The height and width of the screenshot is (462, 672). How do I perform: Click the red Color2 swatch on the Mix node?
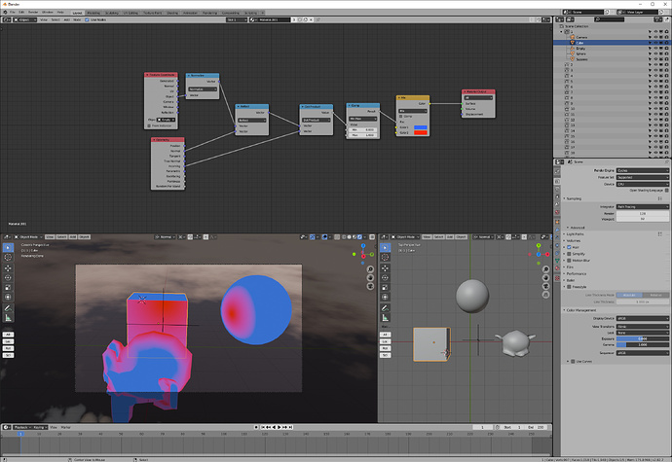(x=421, y=132)
